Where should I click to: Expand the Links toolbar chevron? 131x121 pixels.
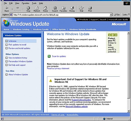pos(129,14)
